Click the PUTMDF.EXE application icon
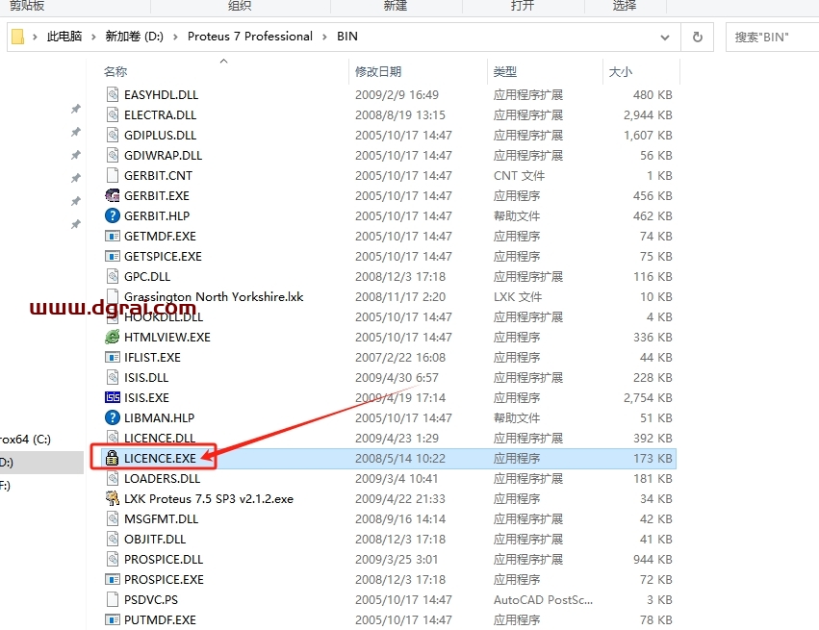 tap(113, 620)
